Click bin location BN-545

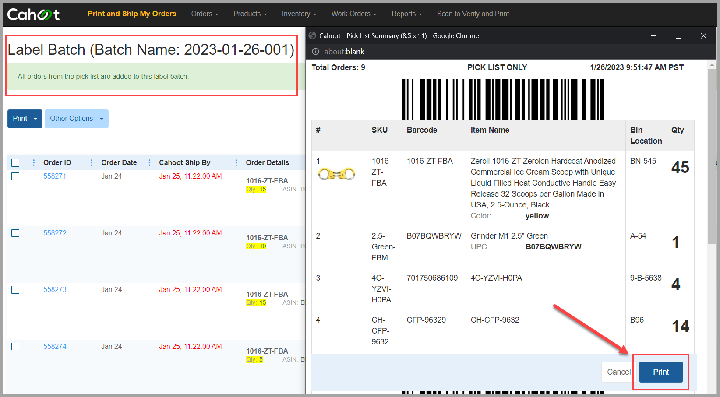[x=643, y=161]
